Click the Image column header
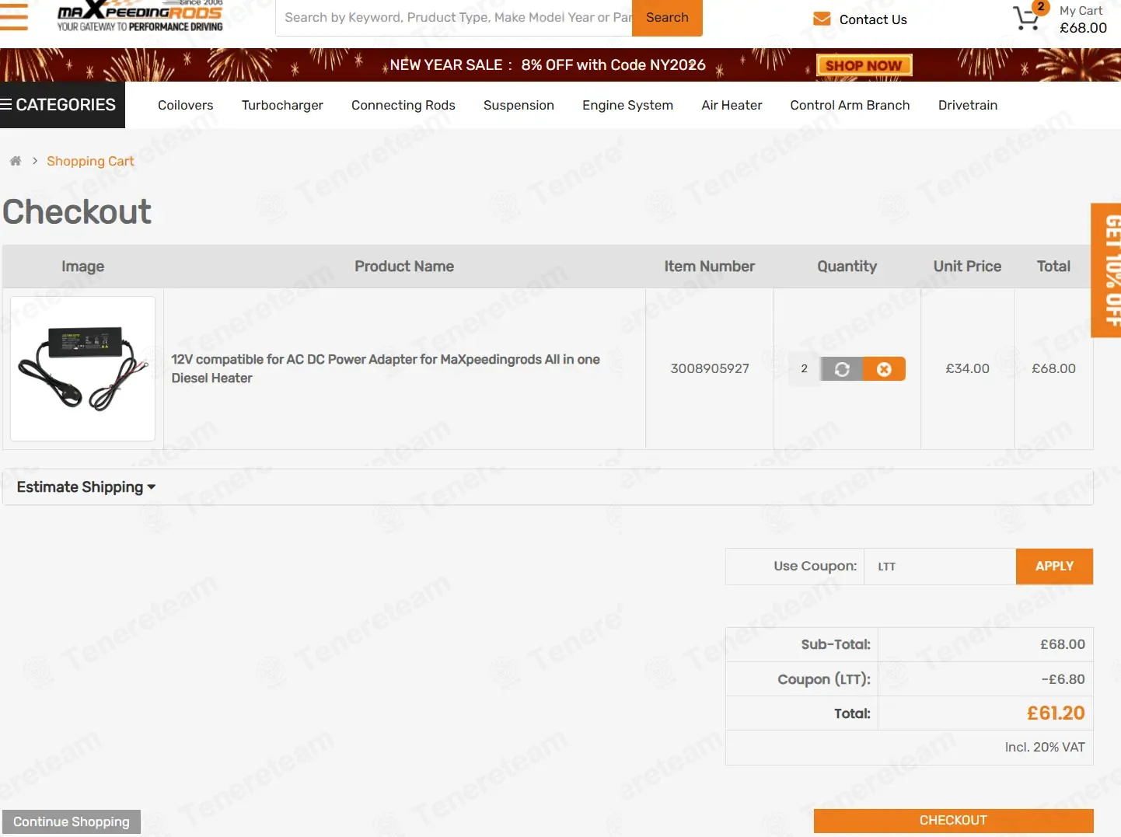Viewport: 1121px width, 837px height. point(82,267)
